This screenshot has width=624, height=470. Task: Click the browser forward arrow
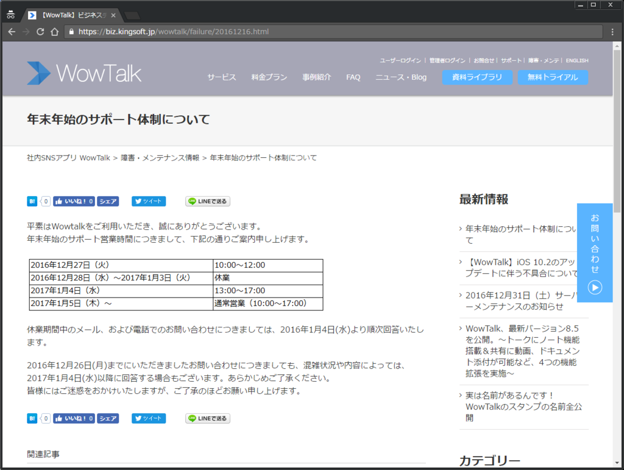coord(26,32)
